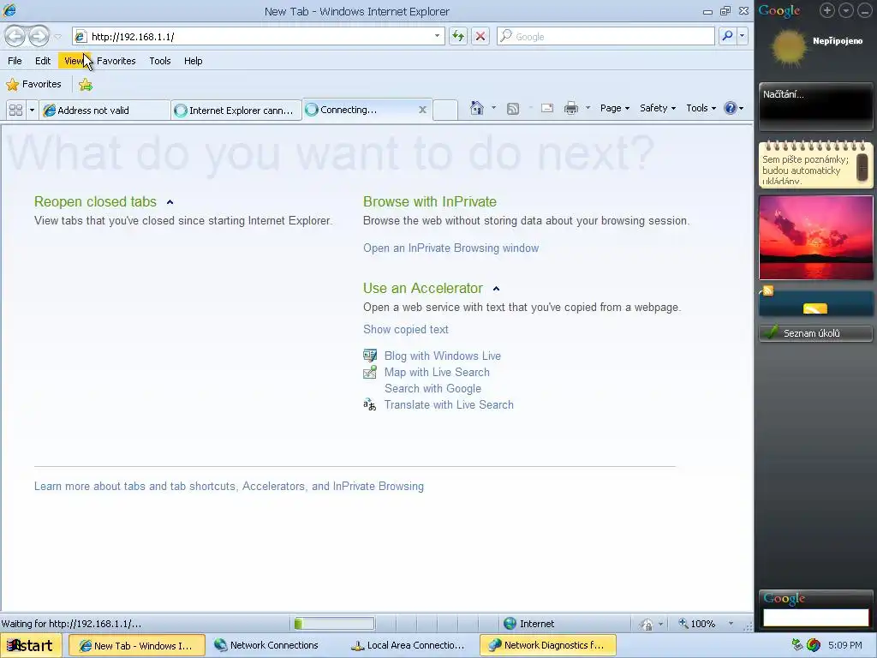Switch to the Address not valid tab
877x658 pixels.
104,111
